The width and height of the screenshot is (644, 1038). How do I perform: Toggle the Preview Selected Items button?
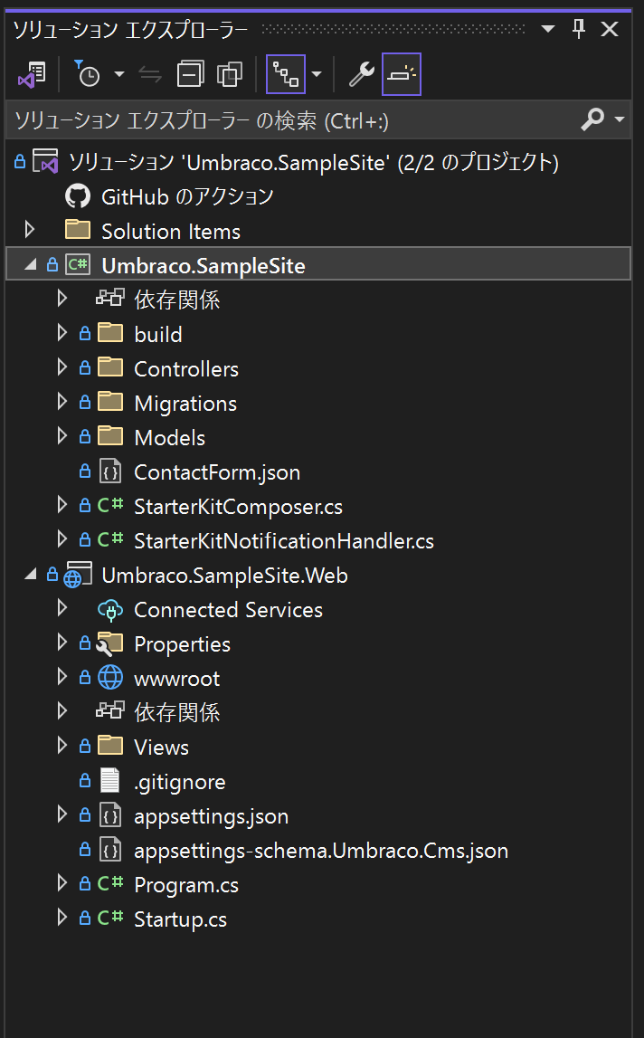point(402,75)
